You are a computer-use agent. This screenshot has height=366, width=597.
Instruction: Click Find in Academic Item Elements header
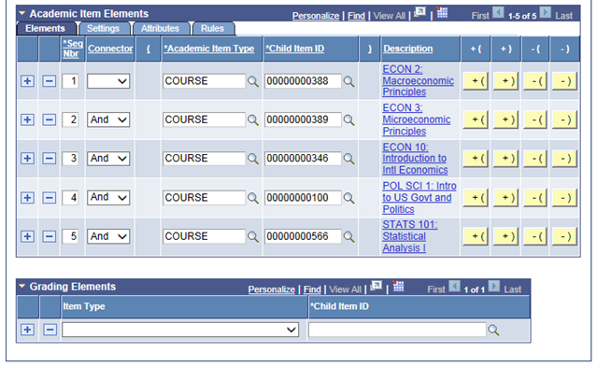coord(356,16)
